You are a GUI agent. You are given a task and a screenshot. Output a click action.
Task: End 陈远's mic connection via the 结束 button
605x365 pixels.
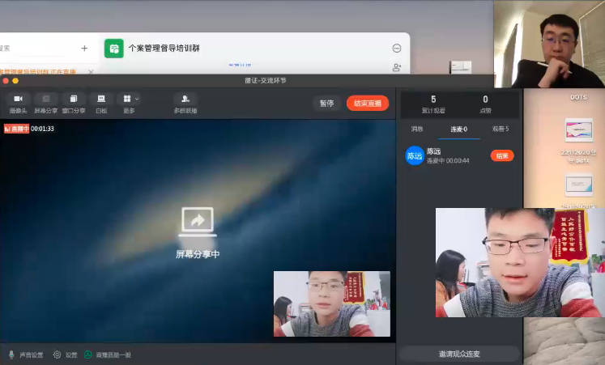click(502, 155)
